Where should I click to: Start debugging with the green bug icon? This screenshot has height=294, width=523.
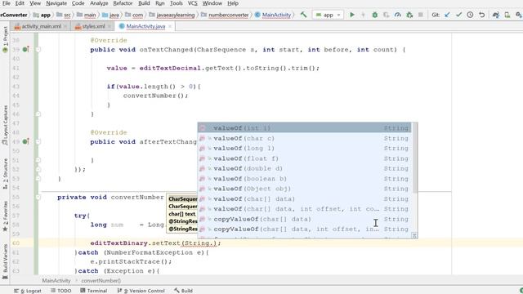tap(374, 15)
